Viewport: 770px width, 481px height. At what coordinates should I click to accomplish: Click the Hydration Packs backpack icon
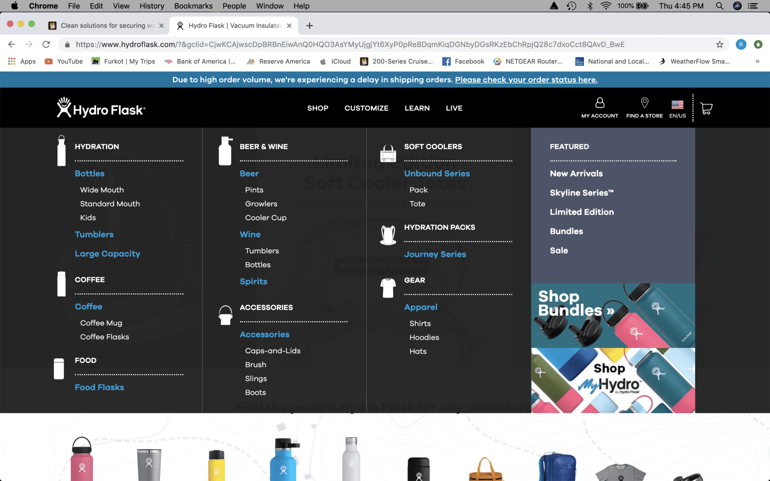pyautogui.click(x=388, y=235)
